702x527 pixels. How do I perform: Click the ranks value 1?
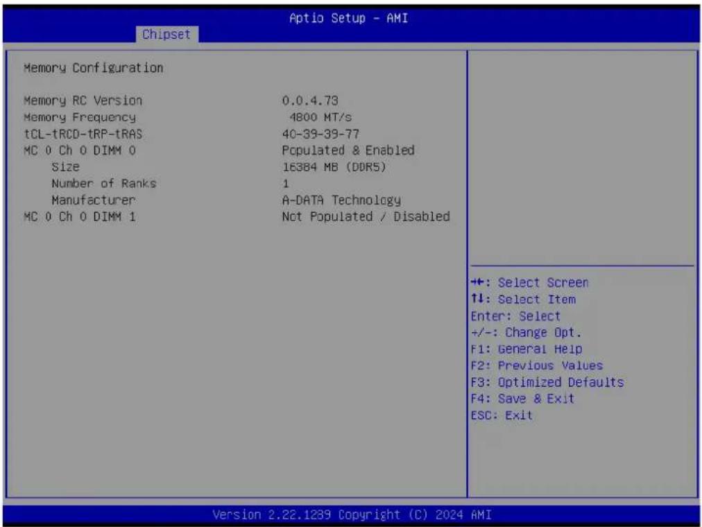click(x=286, y=184)
